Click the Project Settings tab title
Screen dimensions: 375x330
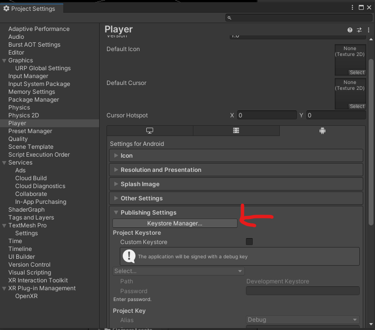click(x=33, y=9)
